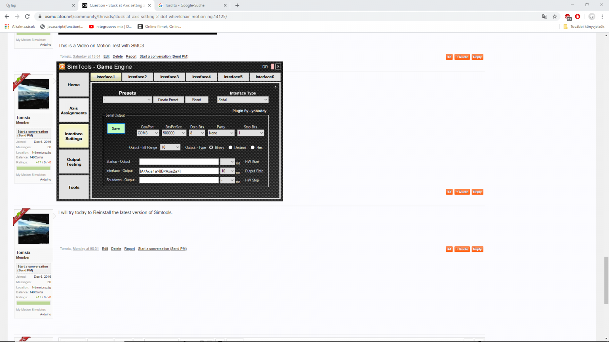The width and height of the screenshot is (609, 342).
Task: Open the Data Bits dropdown
Action: (x=197, y=133)
